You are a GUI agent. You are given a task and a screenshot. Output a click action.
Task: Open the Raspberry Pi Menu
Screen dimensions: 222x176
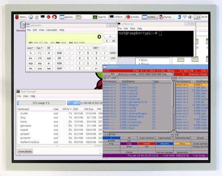point(20,17)
